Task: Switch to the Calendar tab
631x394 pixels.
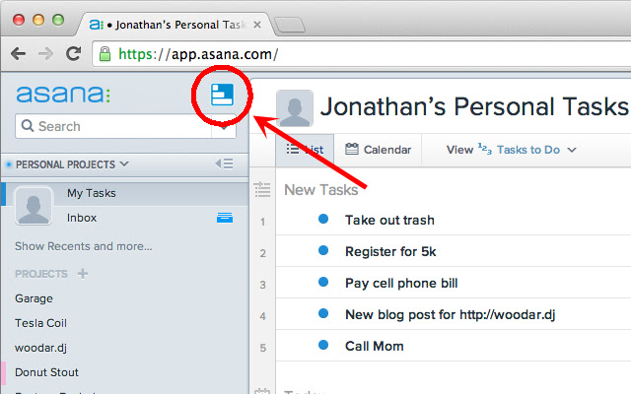Action: coord(379,150)
